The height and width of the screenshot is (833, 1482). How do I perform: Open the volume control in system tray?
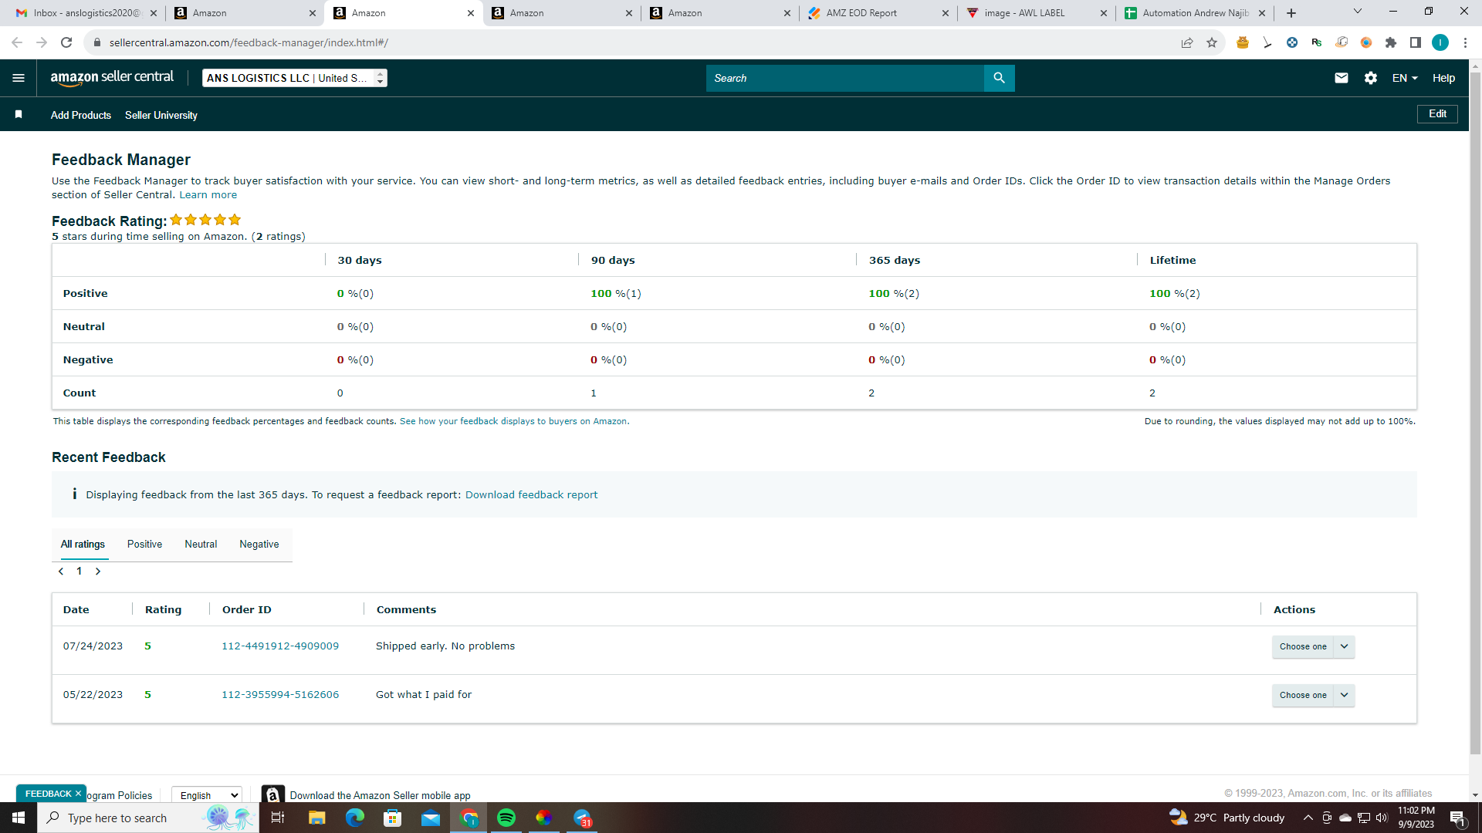(1382, 818)
